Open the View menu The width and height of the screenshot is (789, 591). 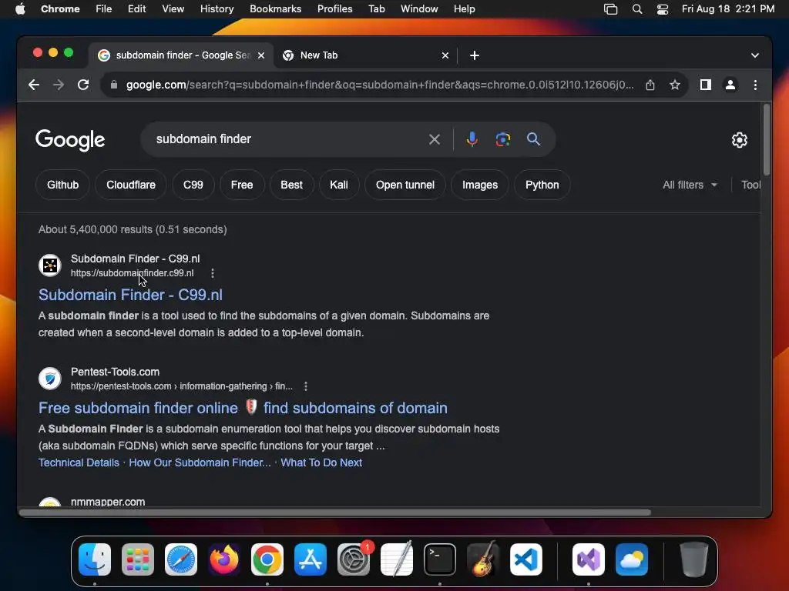coord(173,9)
